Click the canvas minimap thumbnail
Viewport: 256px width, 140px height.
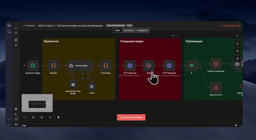(x=37, y=103)
